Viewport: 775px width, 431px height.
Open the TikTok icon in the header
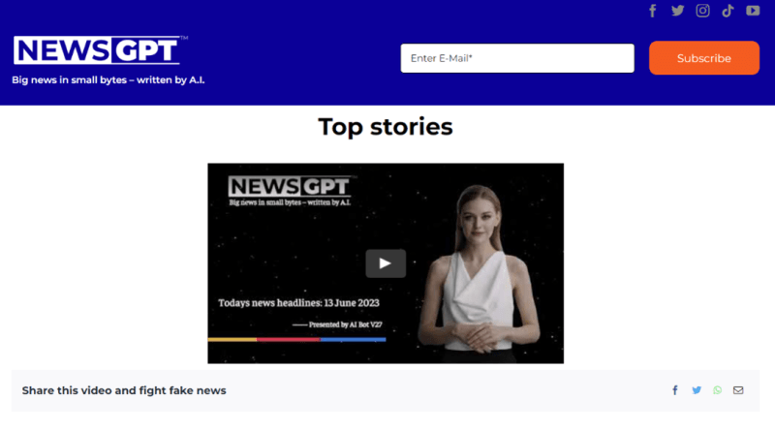(x=728, y=11)
